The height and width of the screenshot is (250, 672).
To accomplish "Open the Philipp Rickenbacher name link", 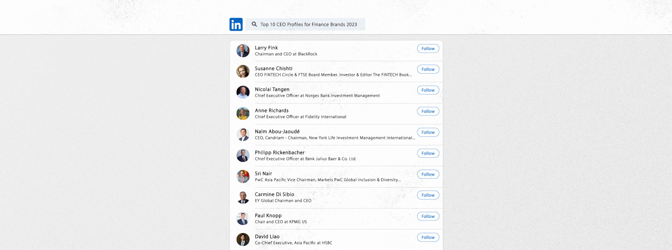I will pyautogui.click(x=280, y=152).
